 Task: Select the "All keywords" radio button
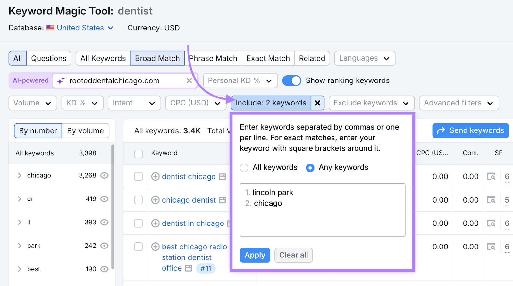tap(244, 167)
